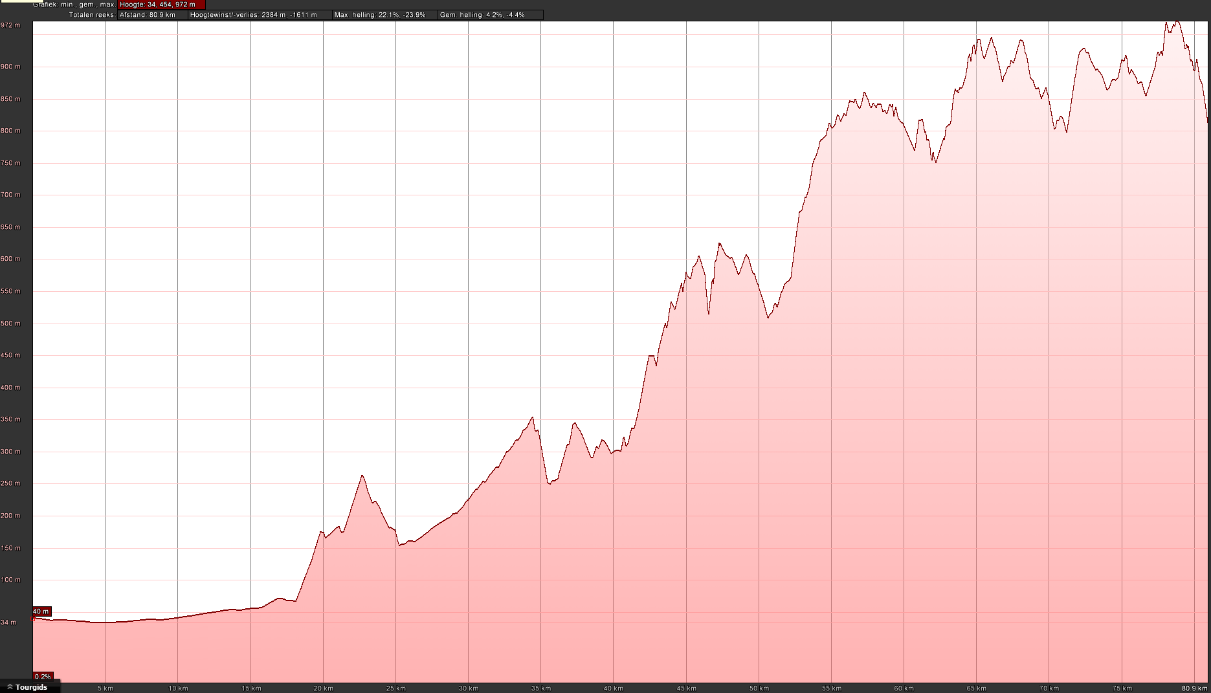Click the double-chevron icon beside Tourgids
Viewport: 1211px width, 693px height.
(10, 687)
